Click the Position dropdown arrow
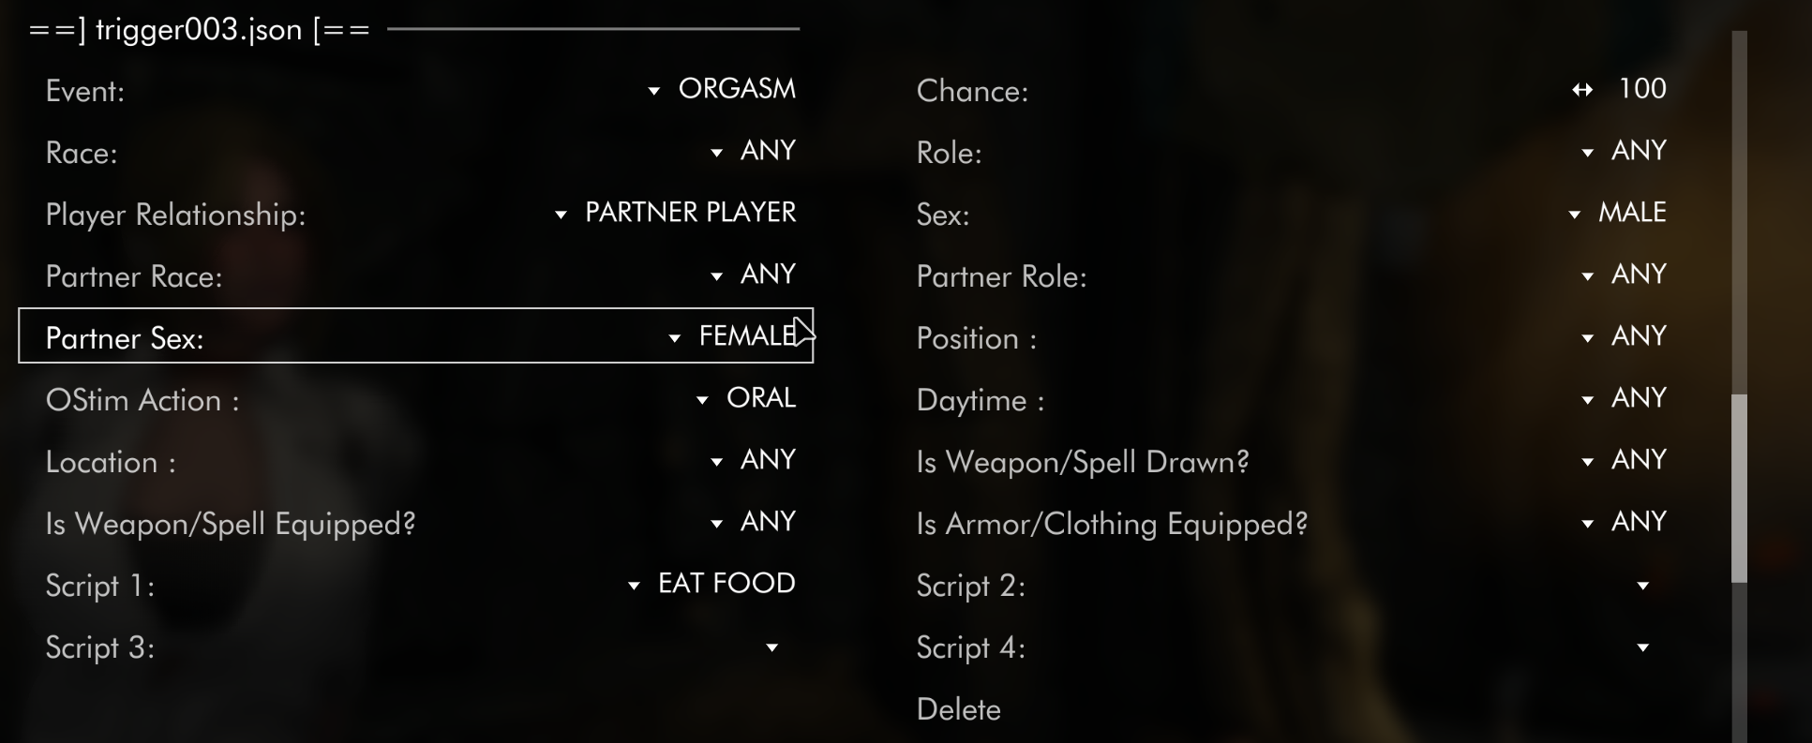1812x743 pixels. point(1587,338)
